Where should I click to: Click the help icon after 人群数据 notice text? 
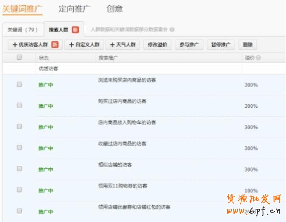pyautogui.click(x=172, y=30)
